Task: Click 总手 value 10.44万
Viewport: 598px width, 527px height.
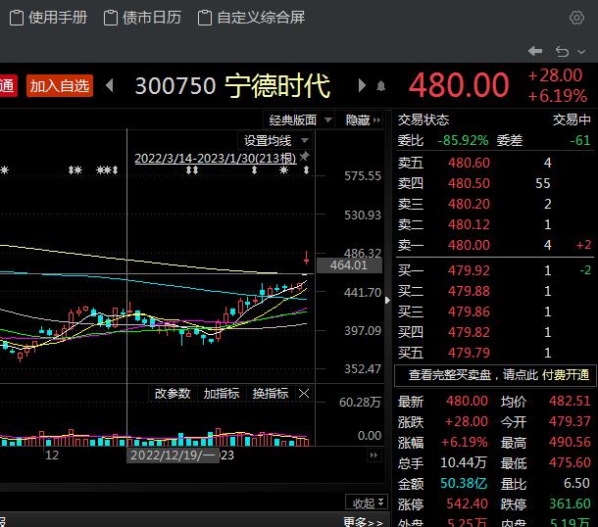Action: [464, 462]
